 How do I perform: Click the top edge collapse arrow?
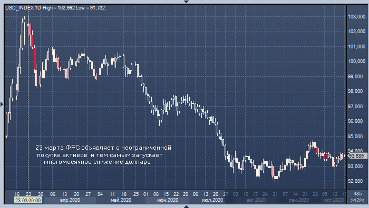(x=186, y=2)
